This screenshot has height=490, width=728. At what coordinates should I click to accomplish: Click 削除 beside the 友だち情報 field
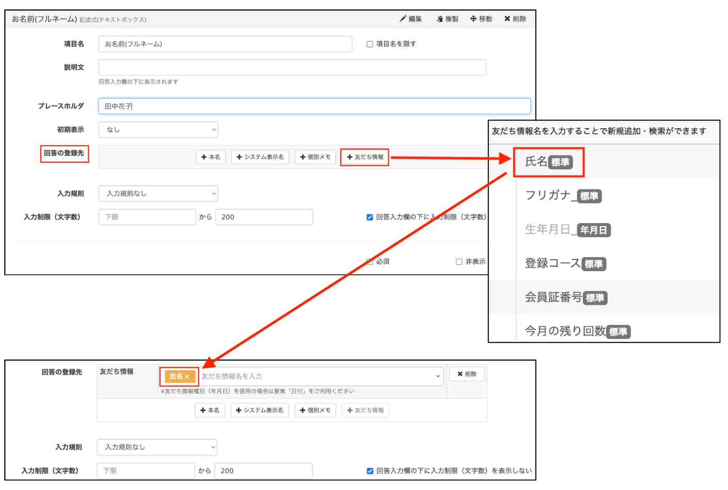[x=467, y=374]
